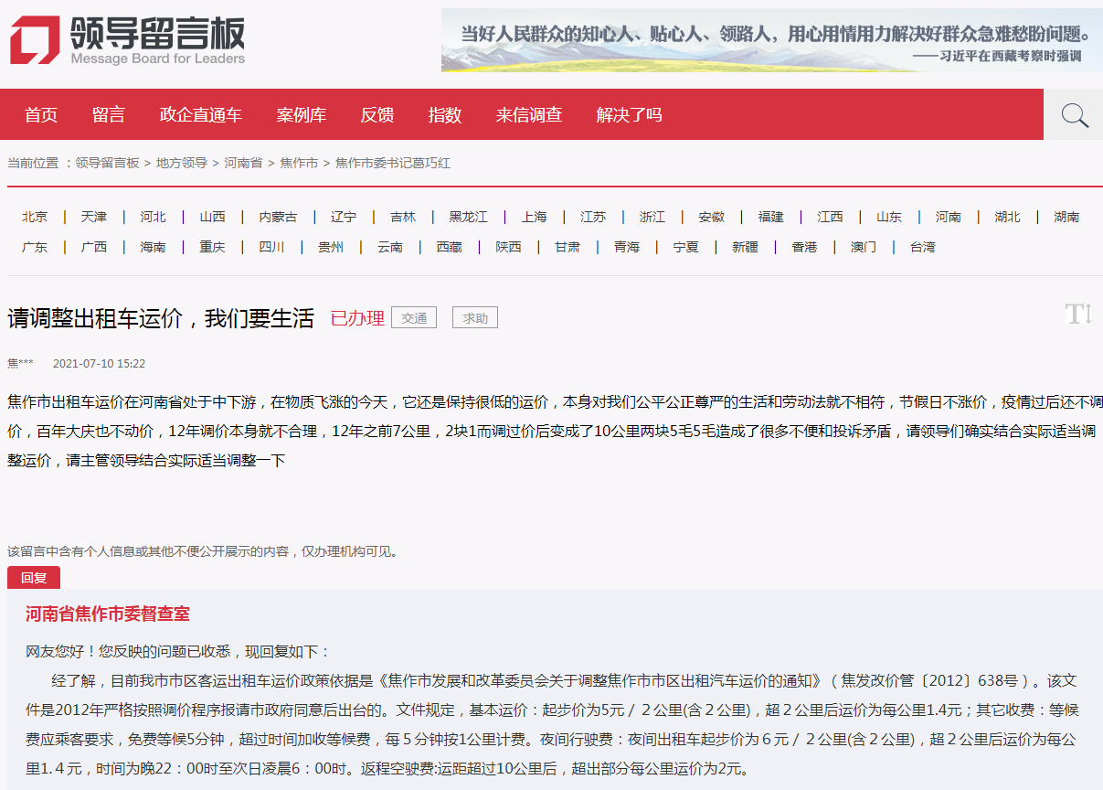
Task: Click the search magnifier icon
Action: [x=1074, y=115]
